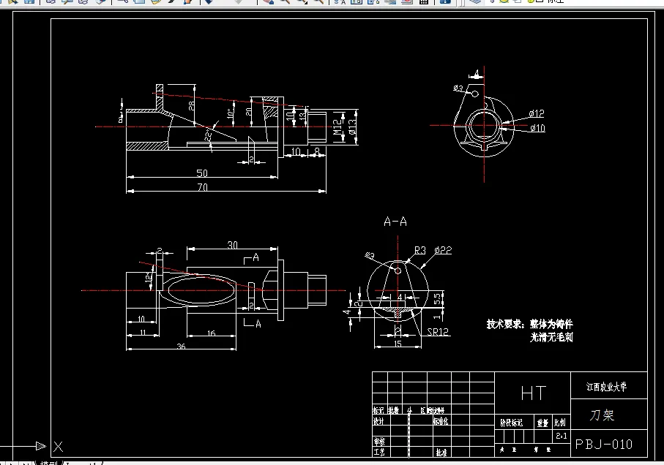Click the 10° angle dimension

[x=231, y=113]
